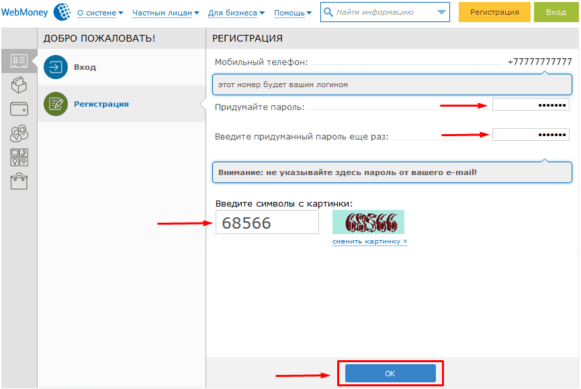Click the captcha symbols input field

point(267,223)
